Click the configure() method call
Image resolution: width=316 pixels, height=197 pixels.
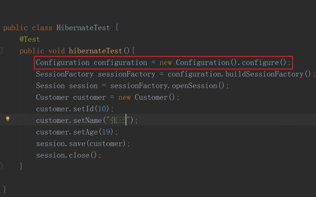(264, 62)
